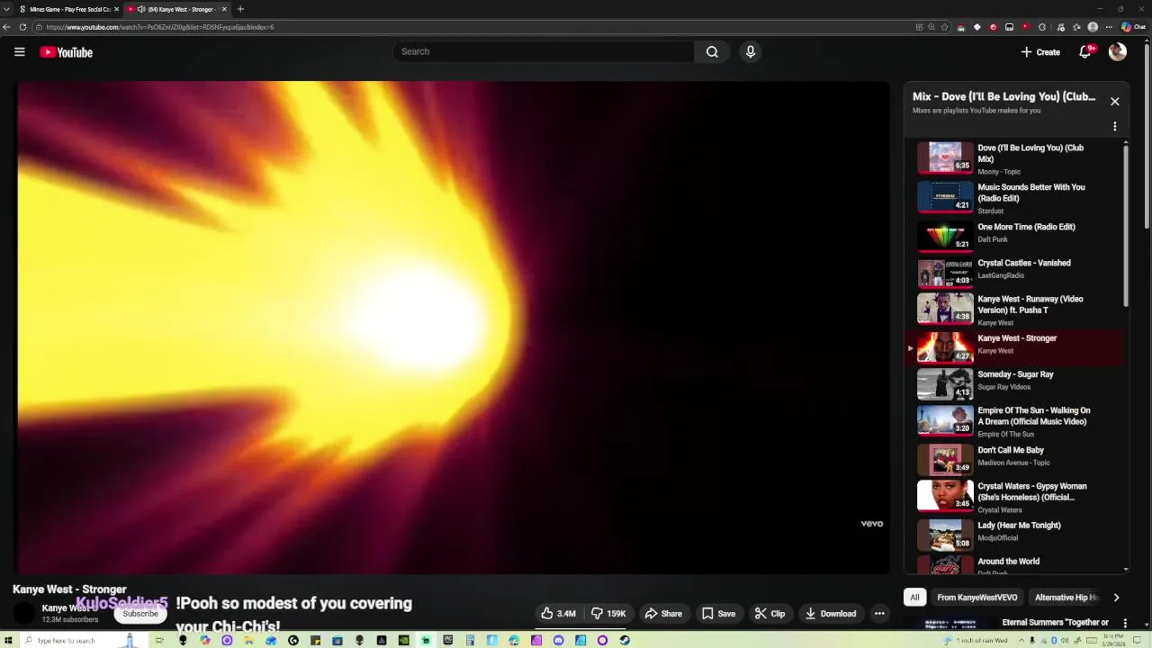Open the notifications bell
Viewport: 1152px width, 648px height.
1085,52
